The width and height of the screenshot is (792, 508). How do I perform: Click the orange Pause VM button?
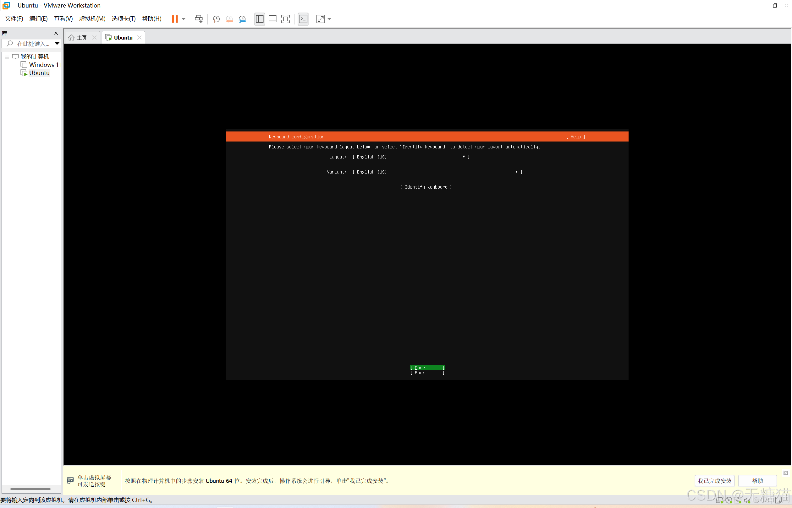(x=174, y=19)
